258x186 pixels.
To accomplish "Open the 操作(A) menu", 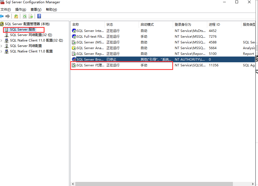I will coord(20,9).
